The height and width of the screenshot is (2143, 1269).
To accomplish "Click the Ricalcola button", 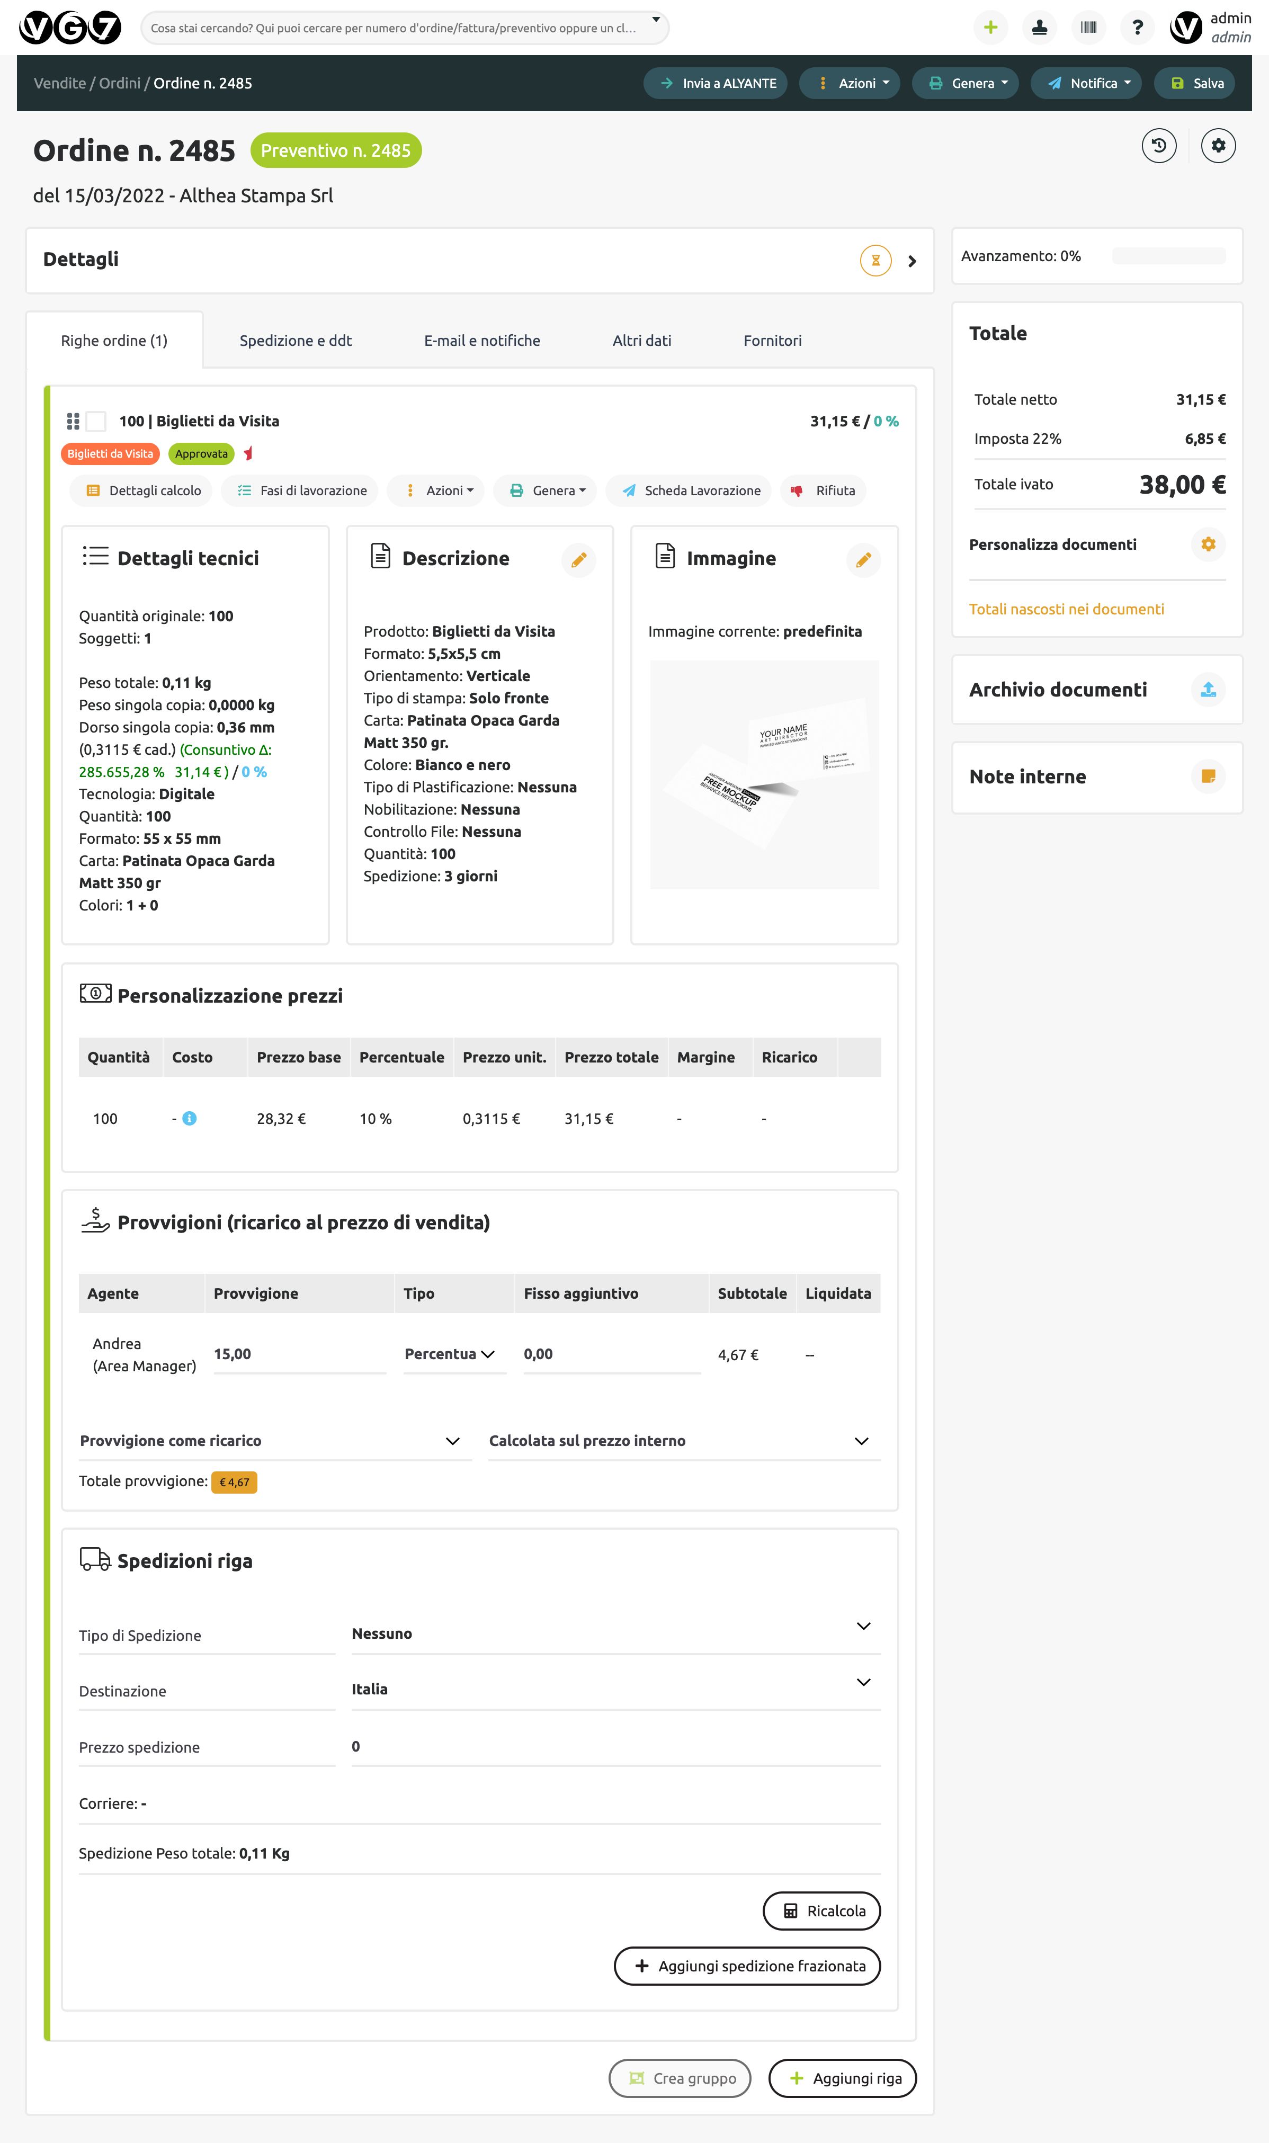I will (821, 1910).
